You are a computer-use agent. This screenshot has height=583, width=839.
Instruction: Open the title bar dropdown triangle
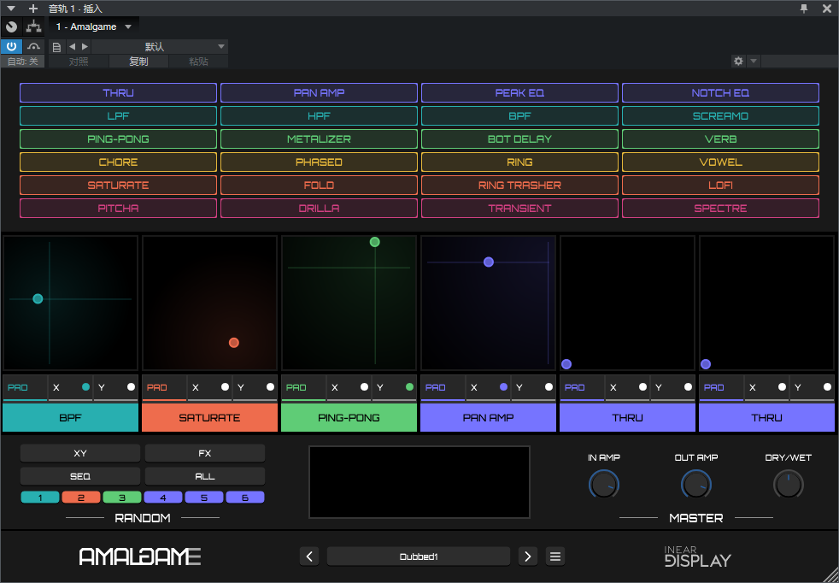coord(11,9)
